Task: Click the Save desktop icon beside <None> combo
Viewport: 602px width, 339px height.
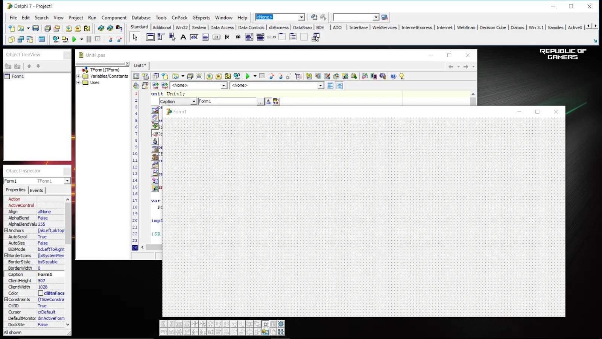Action: (314, 17)
